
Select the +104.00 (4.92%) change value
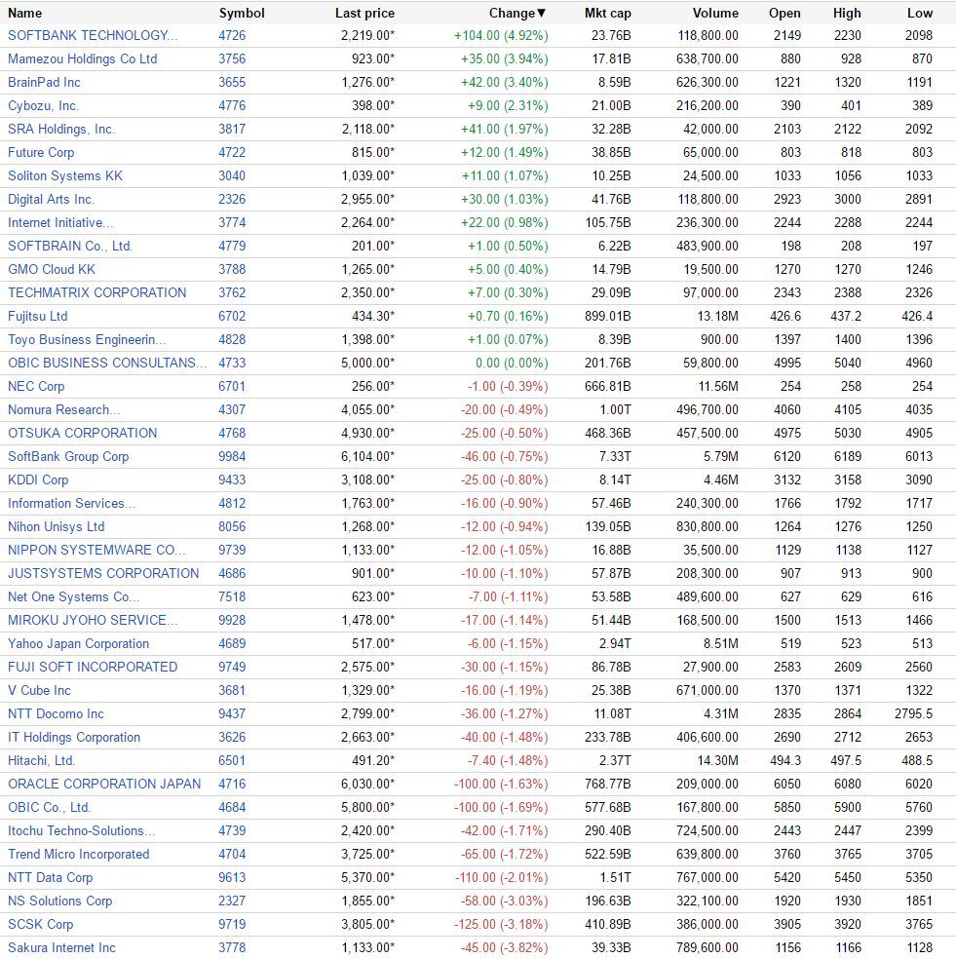pos(501,35)
